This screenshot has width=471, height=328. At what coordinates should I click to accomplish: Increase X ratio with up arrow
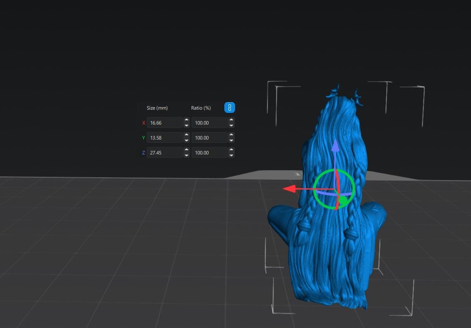point(231,120)
